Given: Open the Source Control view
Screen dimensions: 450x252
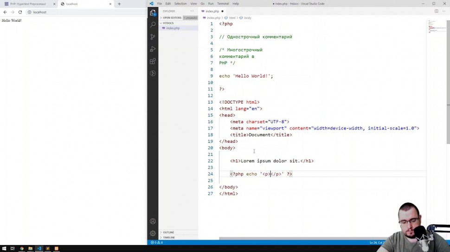Looking at the screenshot, I should point(153,37).
